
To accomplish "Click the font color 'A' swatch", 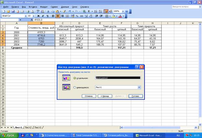I will pos(120,16).
